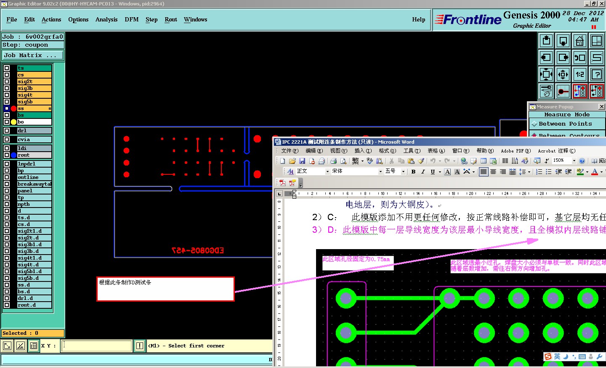Open the font name dropdown in Word
Viewport: 606px width, 368px height.
[x=380, y=172]
